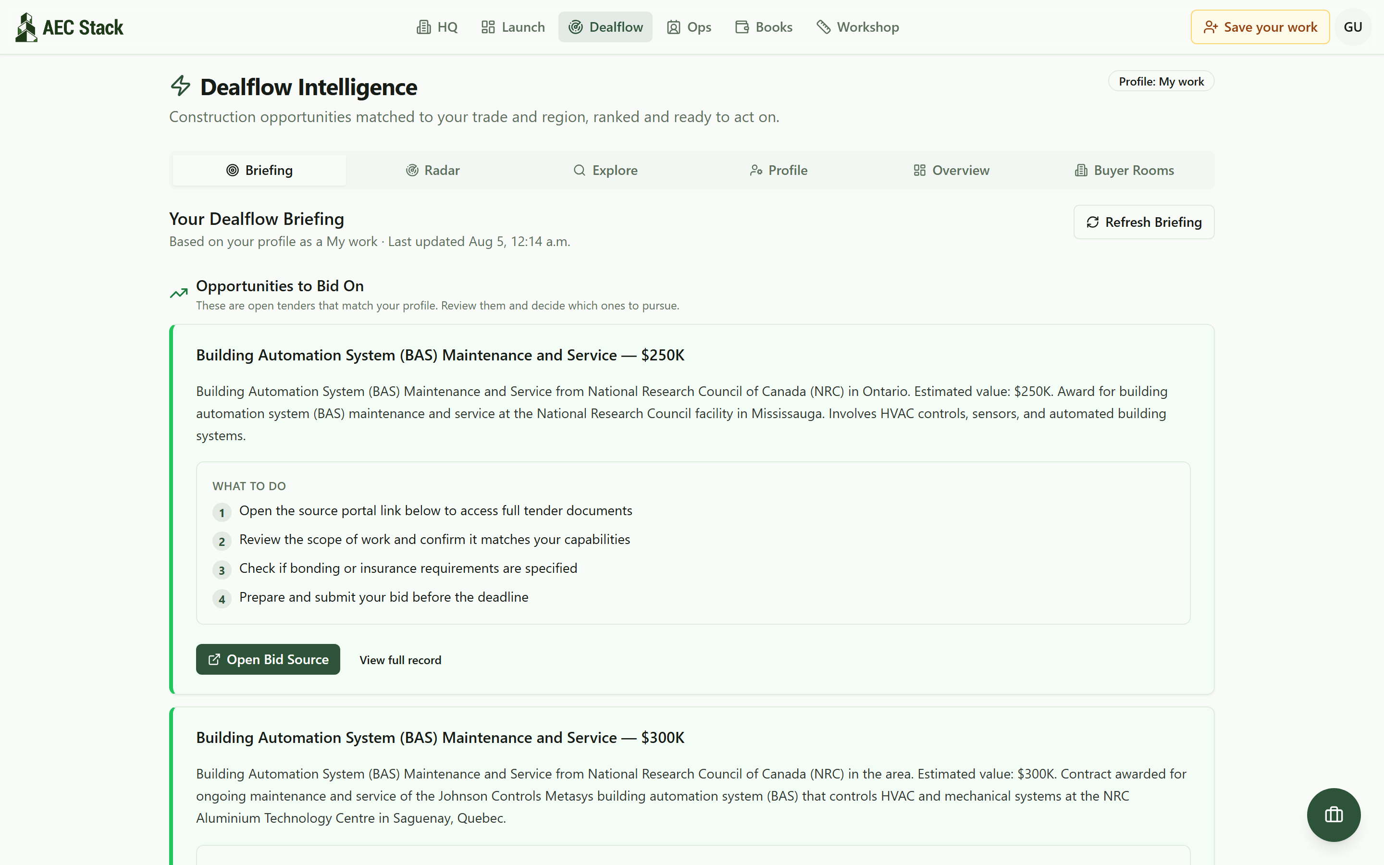Image resolution: width=1384 pixels, height=865 pixels.
Task: Click the Books wallet icon
Action: coord(742,27)
